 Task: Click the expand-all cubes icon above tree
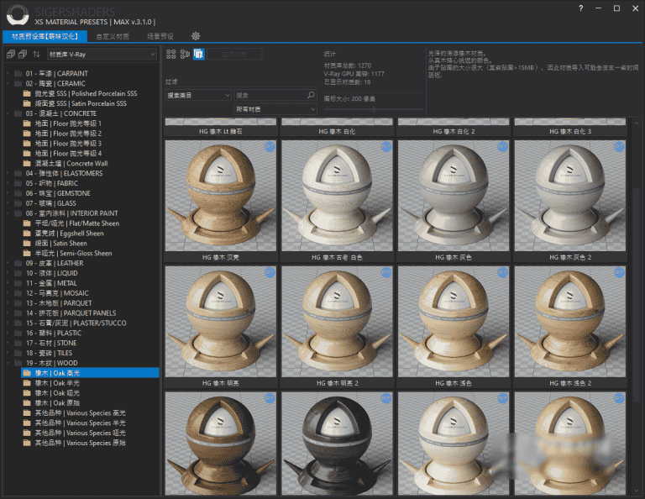(11, 55)
